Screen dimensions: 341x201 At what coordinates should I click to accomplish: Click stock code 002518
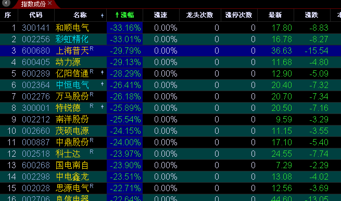[36, 154]
